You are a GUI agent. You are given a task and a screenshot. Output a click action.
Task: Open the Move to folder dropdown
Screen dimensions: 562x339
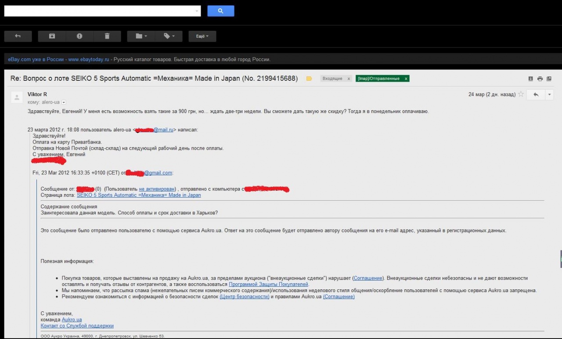tap(141, 36)
